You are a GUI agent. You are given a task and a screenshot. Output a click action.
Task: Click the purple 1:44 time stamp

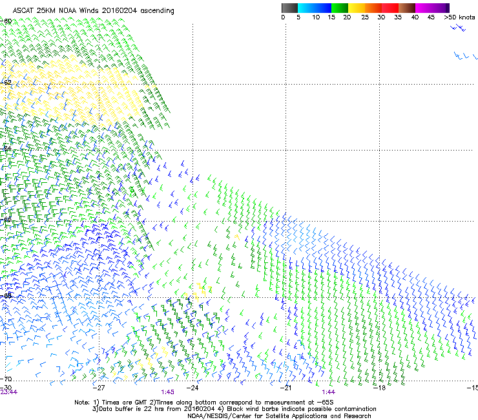coord(328,392)
